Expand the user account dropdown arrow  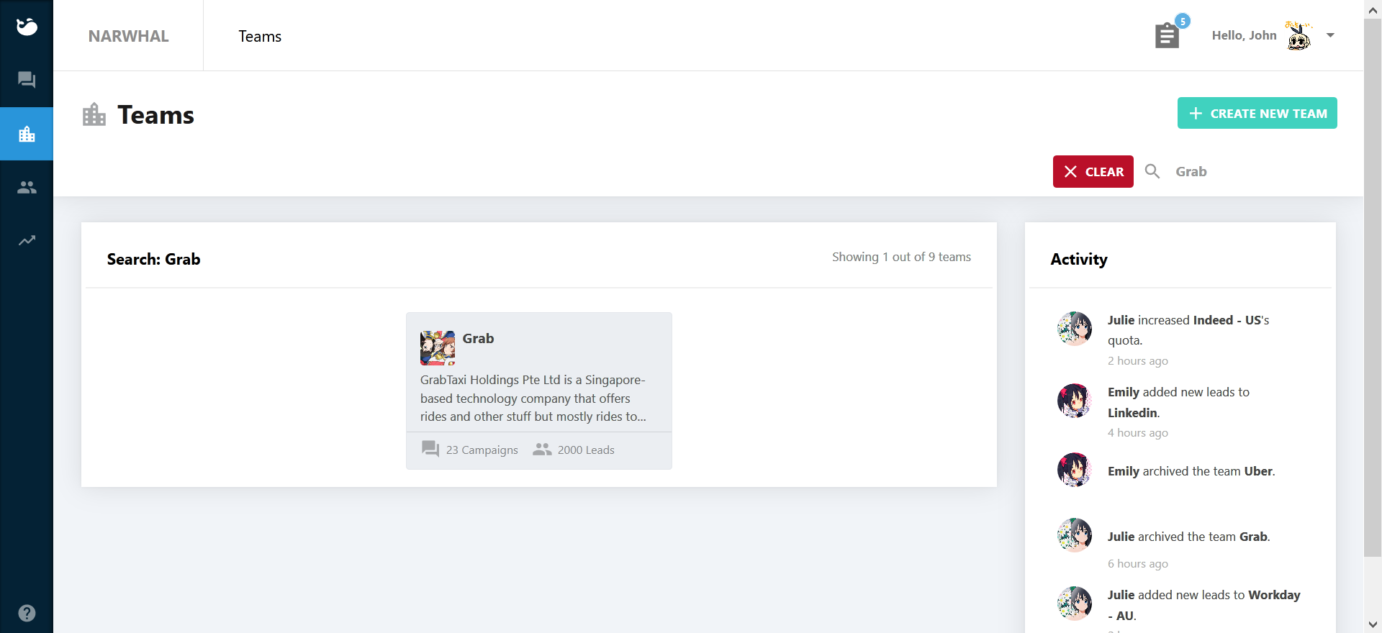point(1330,35)
